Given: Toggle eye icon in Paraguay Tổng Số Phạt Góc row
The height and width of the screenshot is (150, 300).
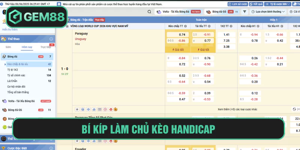Looking at the screenshot, I should click(x=88, y=141).
